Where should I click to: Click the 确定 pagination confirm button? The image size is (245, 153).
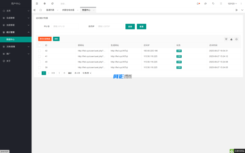pos(70,73)
